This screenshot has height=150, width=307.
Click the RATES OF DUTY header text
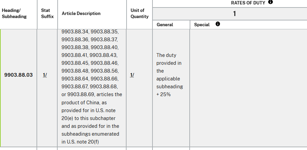tap(248, 2)
